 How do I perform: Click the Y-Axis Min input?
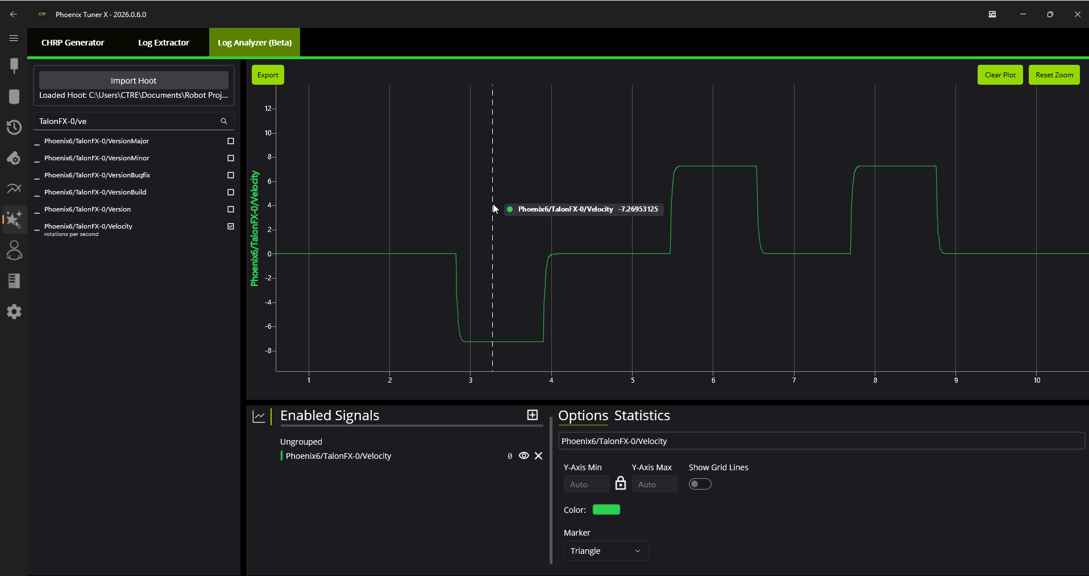coord(586,484)
